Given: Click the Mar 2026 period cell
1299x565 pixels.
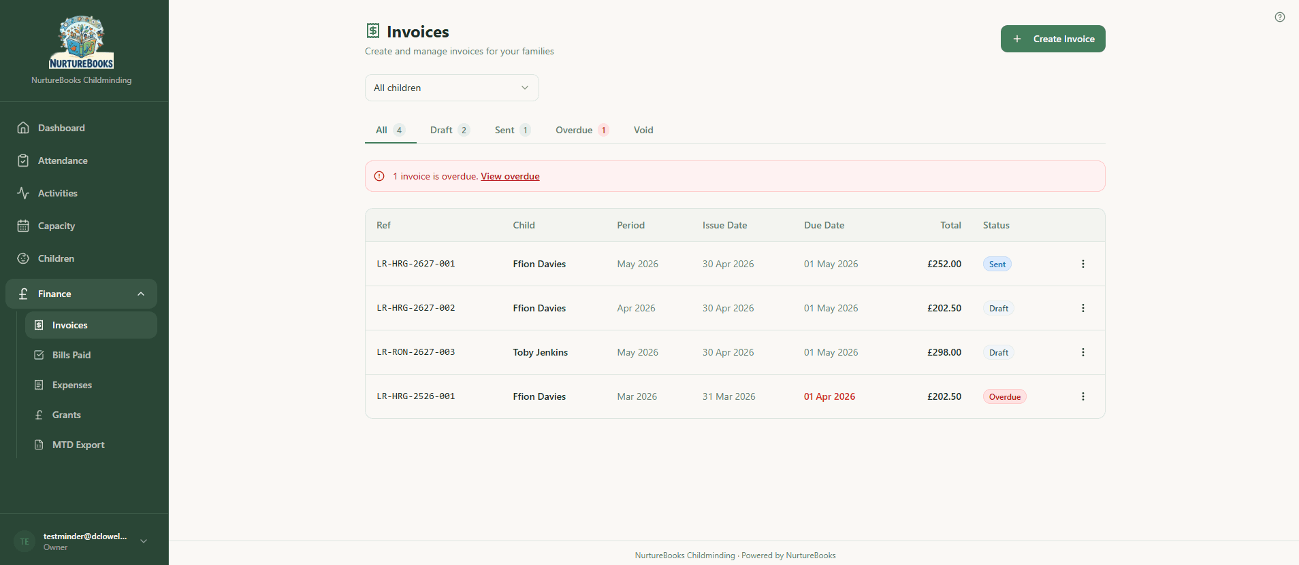Looking at the screenshot, I should [637, 396].
